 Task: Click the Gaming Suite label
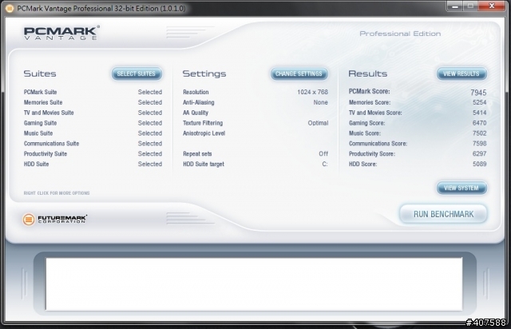coord(41,123)
